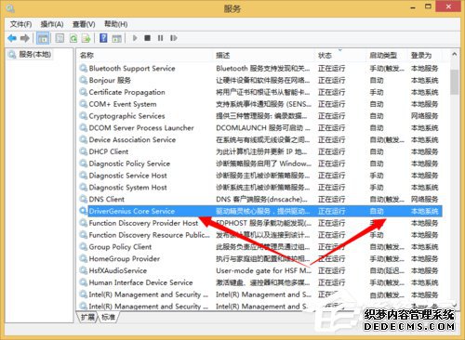Start service with the play icon
This screenshot has height=340, width=465.
click(135, 38)
